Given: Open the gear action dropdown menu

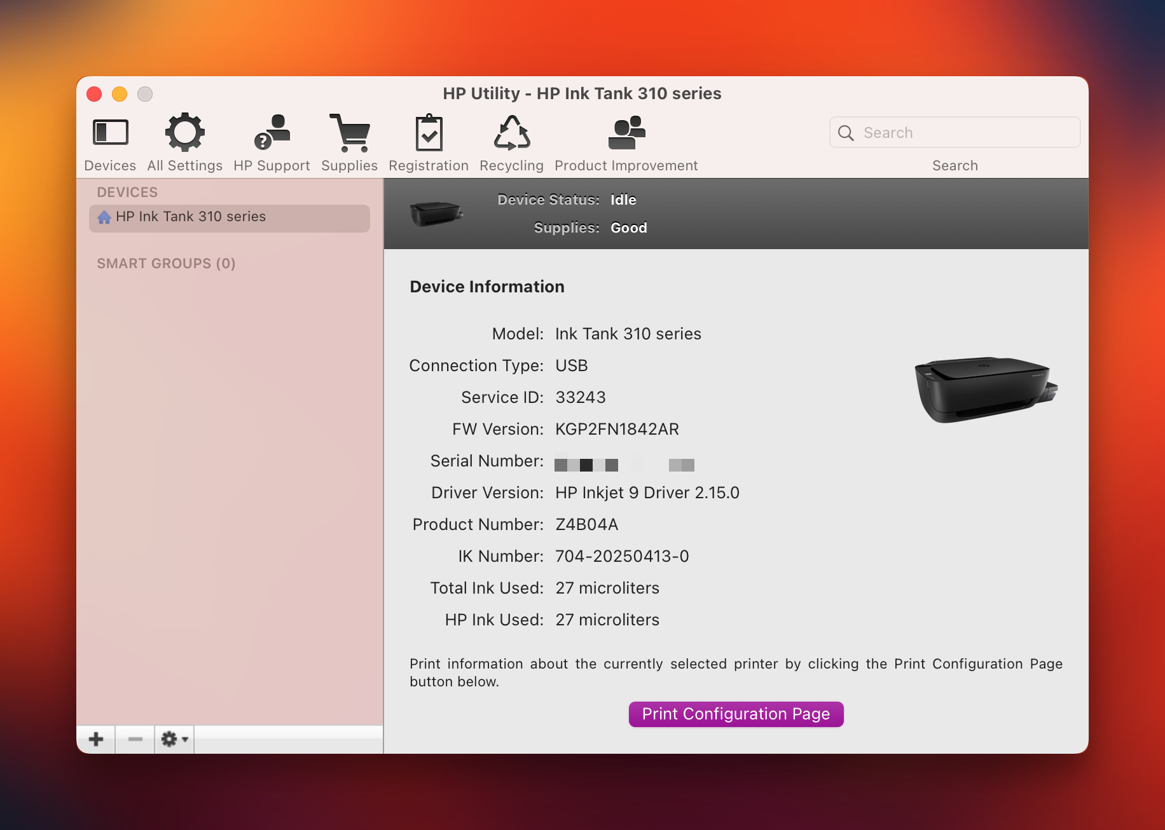Looking at the screenshot, I should [x=174, y=739].
